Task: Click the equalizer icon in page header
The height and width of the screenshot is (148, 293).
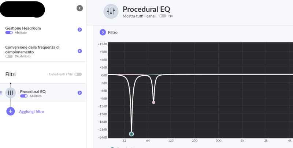Action: click(x=111, y=11)
